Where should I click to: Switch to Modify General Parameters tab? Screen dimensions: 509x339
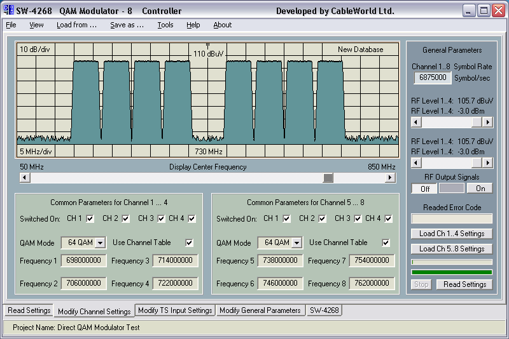(260, 310)
